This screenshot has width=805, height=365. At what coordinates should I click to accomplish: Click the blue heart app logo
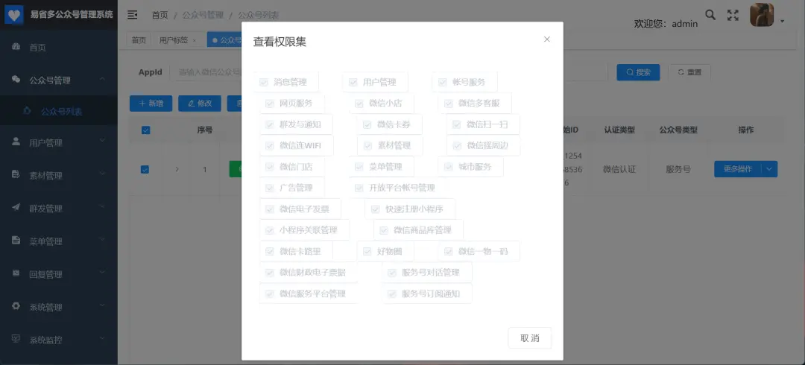(14, 15)
